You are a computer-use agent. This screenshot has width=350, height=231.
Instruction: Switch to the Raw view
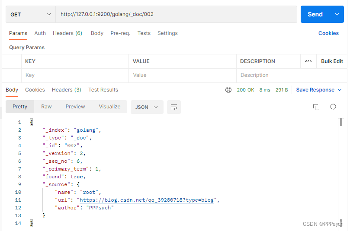click(x=46, y=107)
